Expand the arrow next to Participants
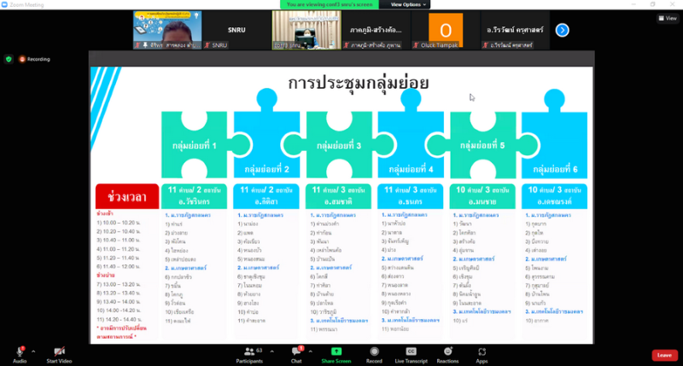Screen dimensions: 683x366 click(x=274, y=350)
